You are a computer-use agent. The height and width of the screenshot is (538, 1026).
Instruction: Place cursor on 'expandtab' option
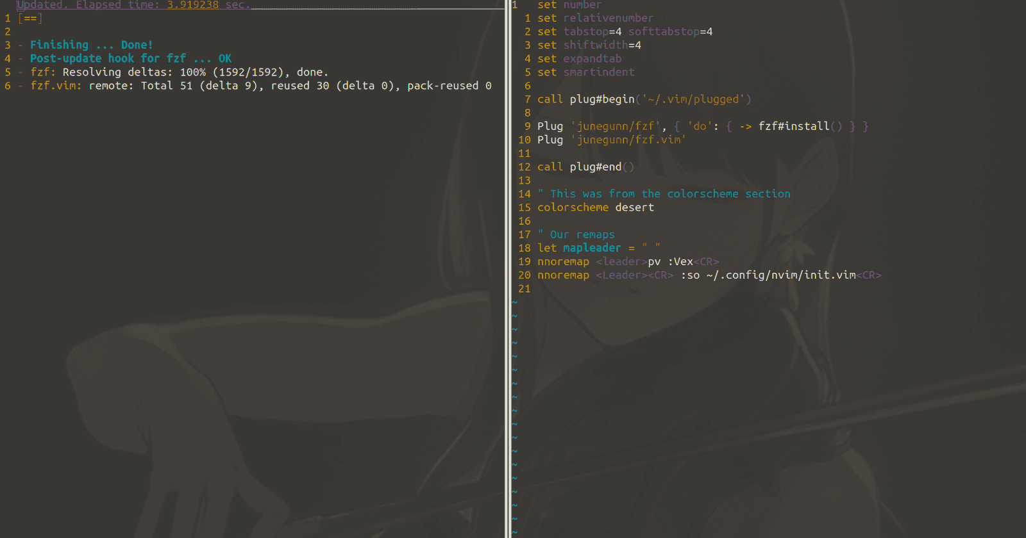pos(592,59)
